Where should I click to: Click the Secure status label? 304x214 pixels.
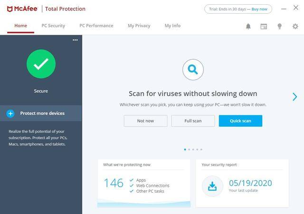coord(41,91)
